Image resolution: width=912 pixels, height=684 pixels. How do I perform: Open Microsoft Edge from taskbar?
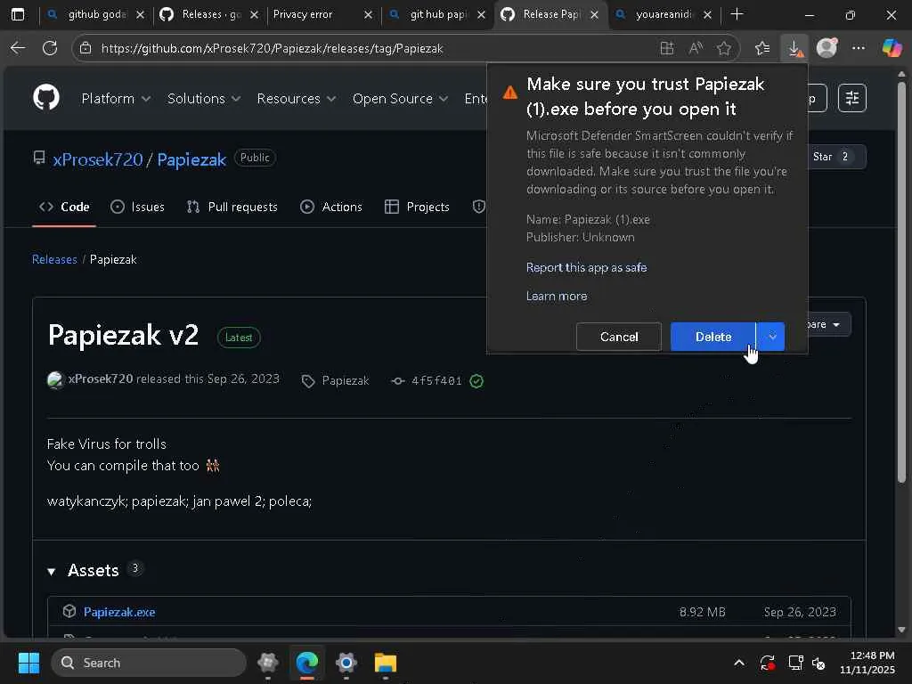[x=307, y=663]
